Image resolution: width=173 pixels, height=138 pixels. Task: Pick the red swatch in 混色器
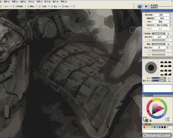(144, 127)
